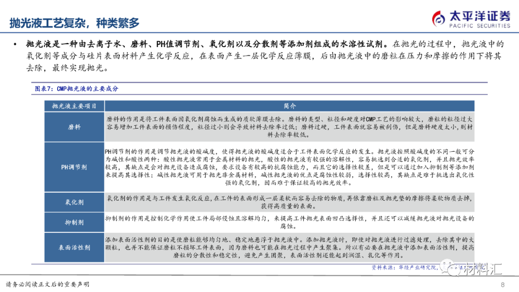The image size is (519, 292).
Task: Click the 磨料 description cell text
Action: click(x=290, y=127)
